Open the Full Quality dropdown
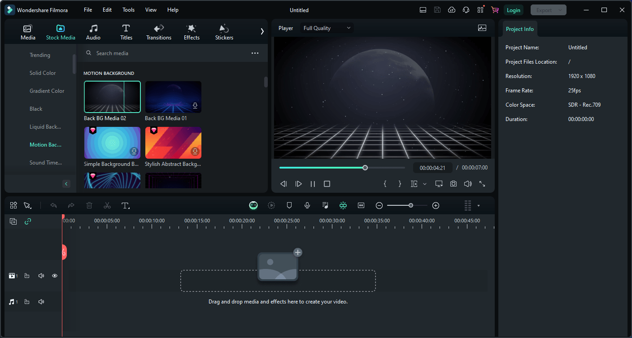This screenshot has height=338, width=632. click(327, 28)
